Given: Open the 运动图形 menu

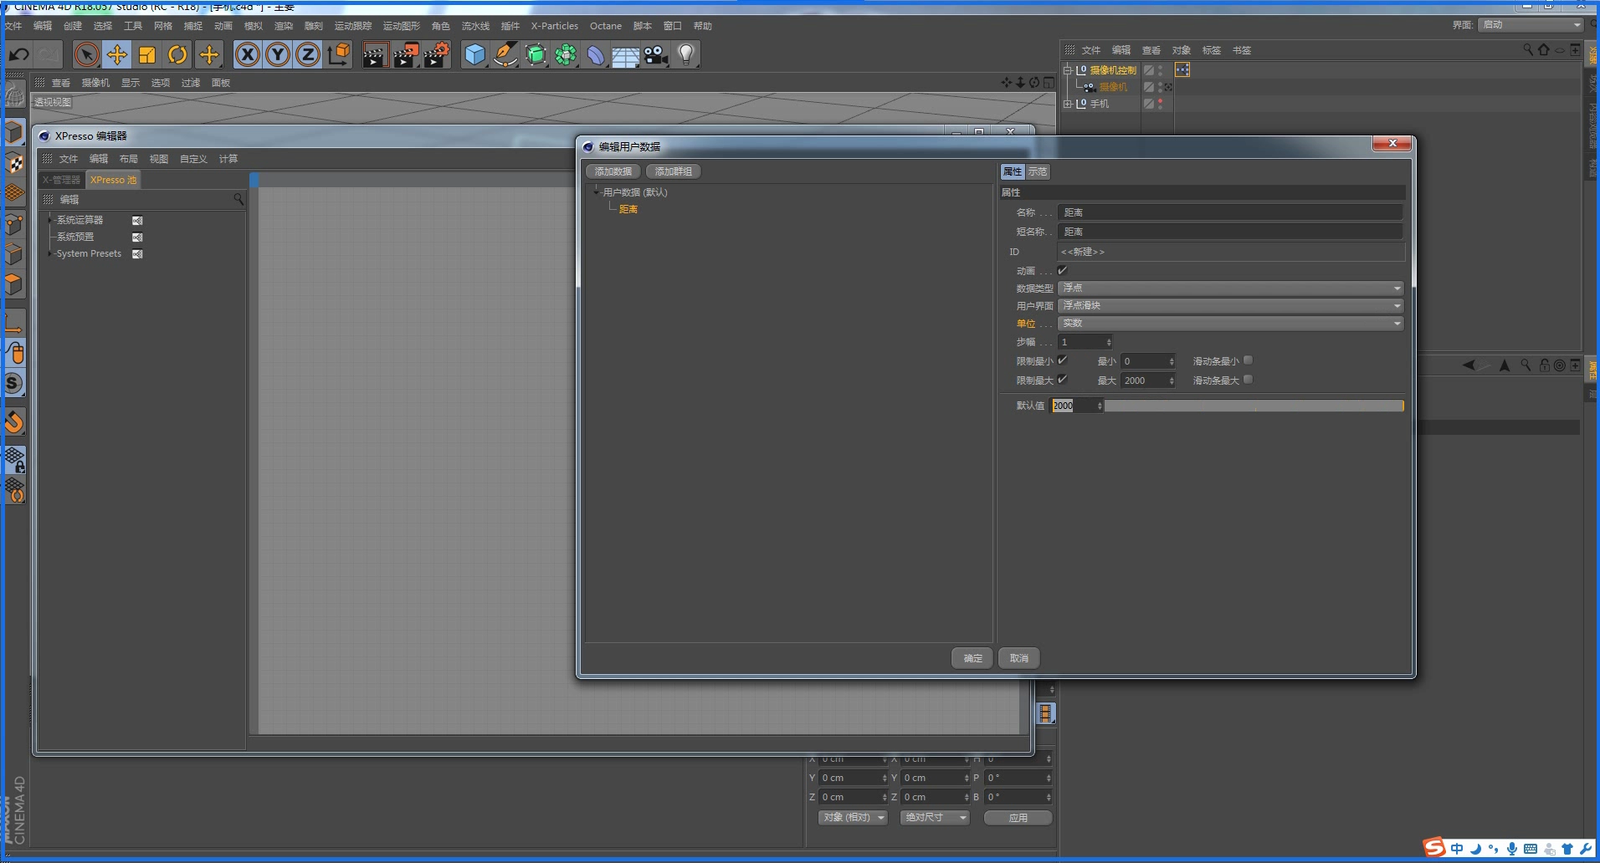Looking at the screenshot, I should (401, 26).
